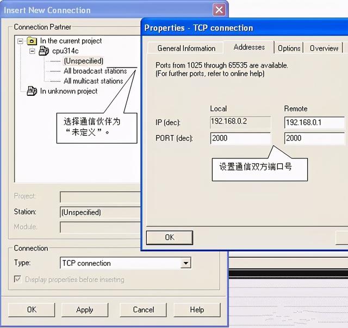
Task: Click the Cancel button
Action: click(144, 309)
